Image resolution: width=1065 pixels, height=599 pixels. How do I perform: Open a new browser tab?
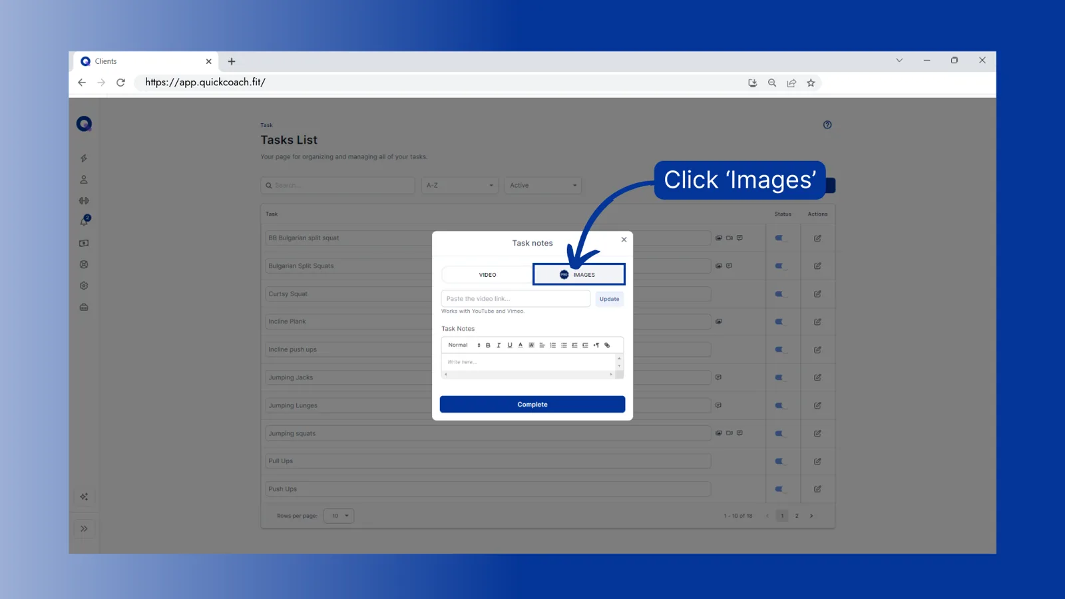pos(232,61)
